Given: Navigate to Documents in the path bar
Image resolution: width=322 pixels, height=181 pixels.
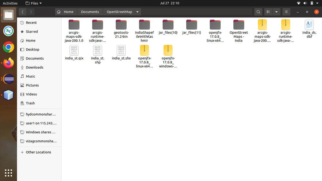Looking at the screenshot, I should pyautogui.click(x=90, y=12).
